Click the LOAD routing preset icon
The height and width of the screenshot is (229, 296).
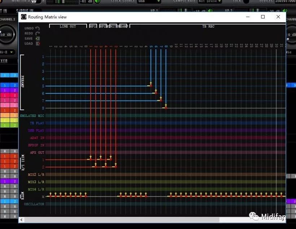(x=37, y=43)
